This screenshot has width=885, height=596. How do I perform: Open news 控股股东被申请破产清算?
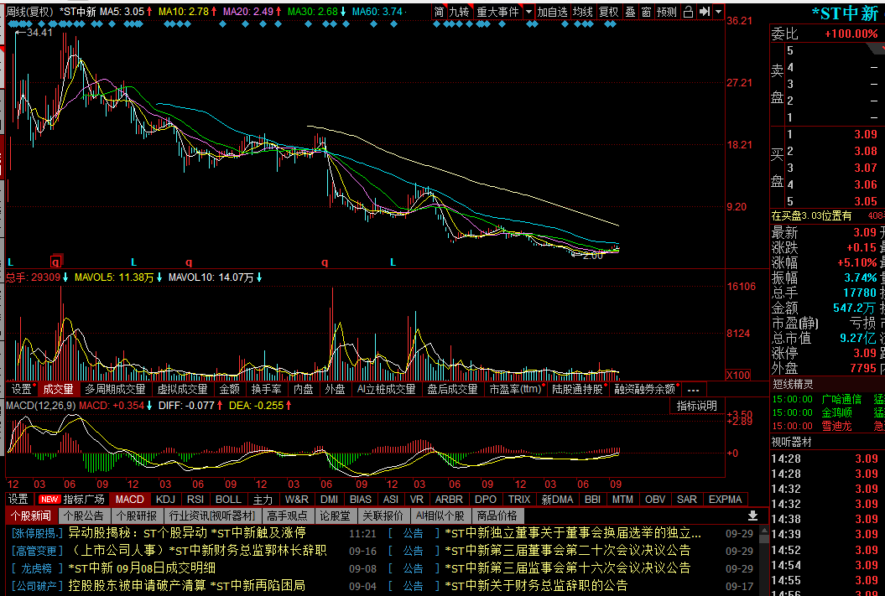(x=186, y=585)
